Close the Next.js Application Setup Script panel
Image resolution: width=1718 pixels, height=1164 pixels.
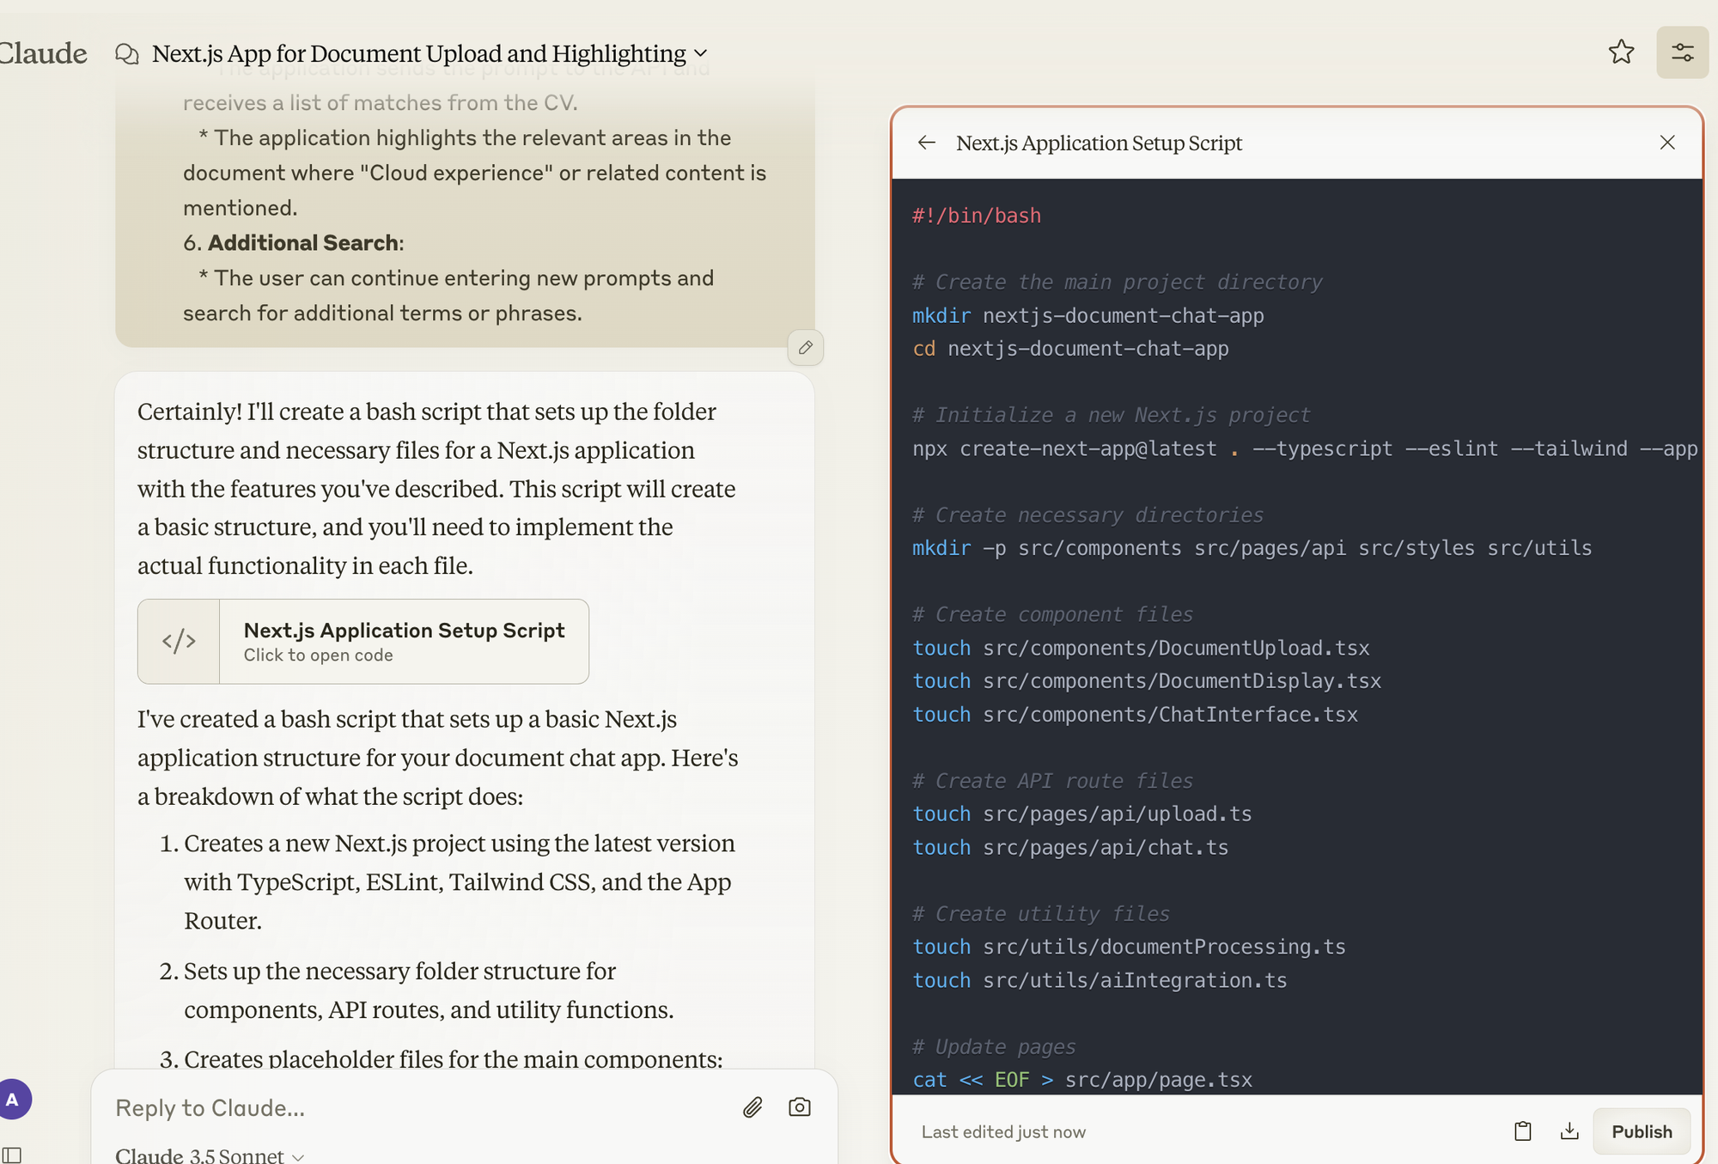1667,143
